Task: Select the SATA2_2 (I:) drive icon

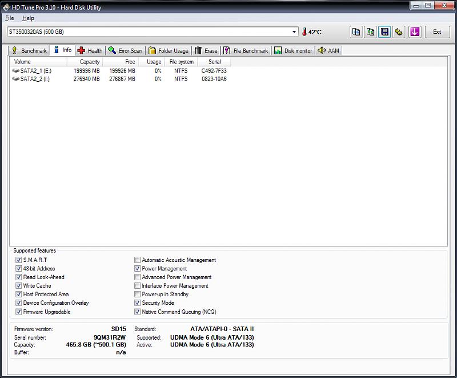Action: (x=16, y=79)
